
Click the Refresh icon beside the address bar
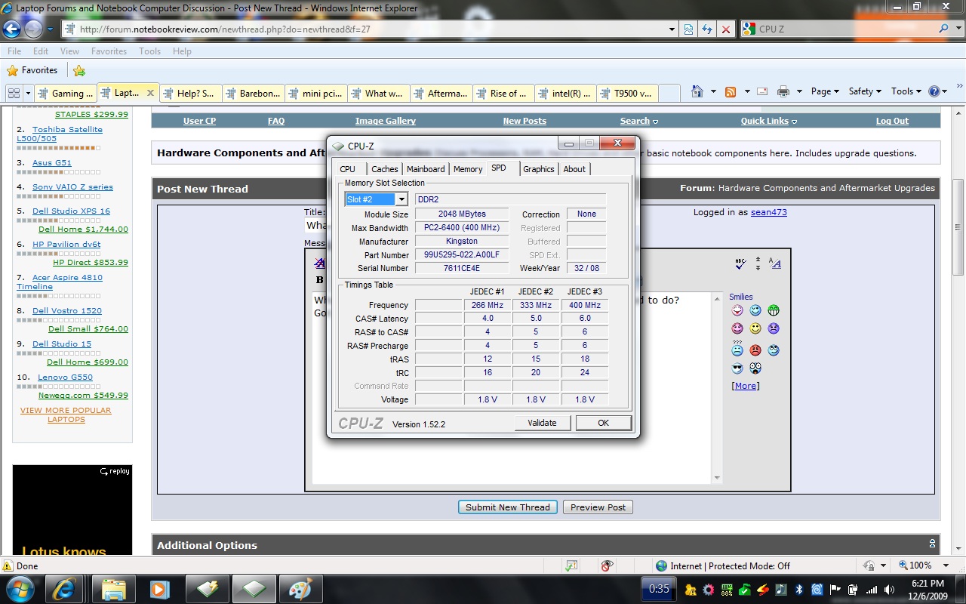[x=707, y=29]
